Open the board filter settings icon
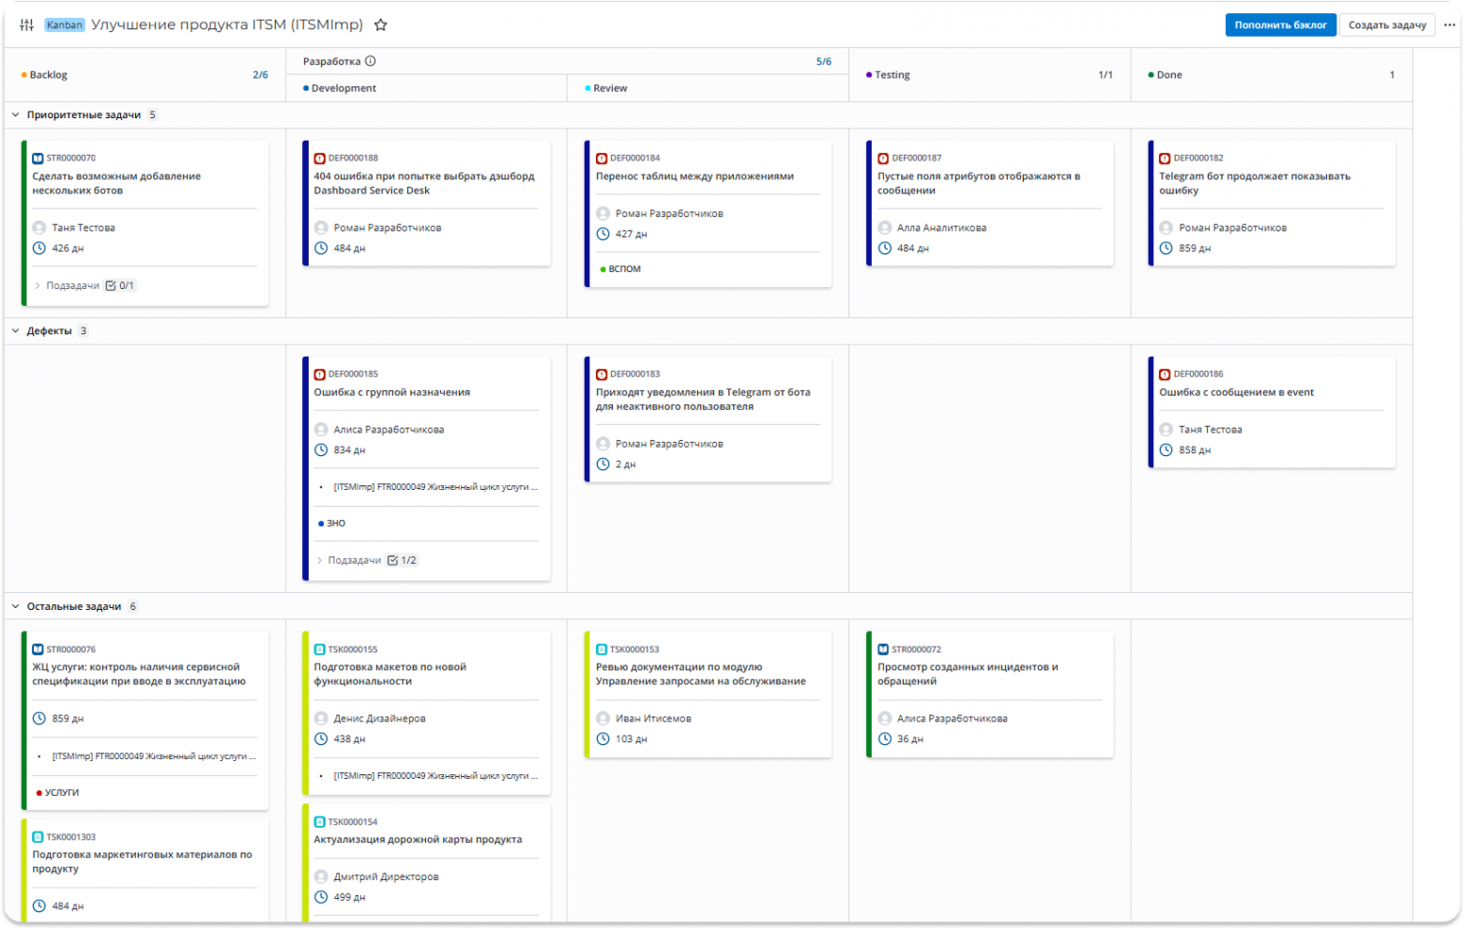 pyautogui.click(x=26, y=25)
